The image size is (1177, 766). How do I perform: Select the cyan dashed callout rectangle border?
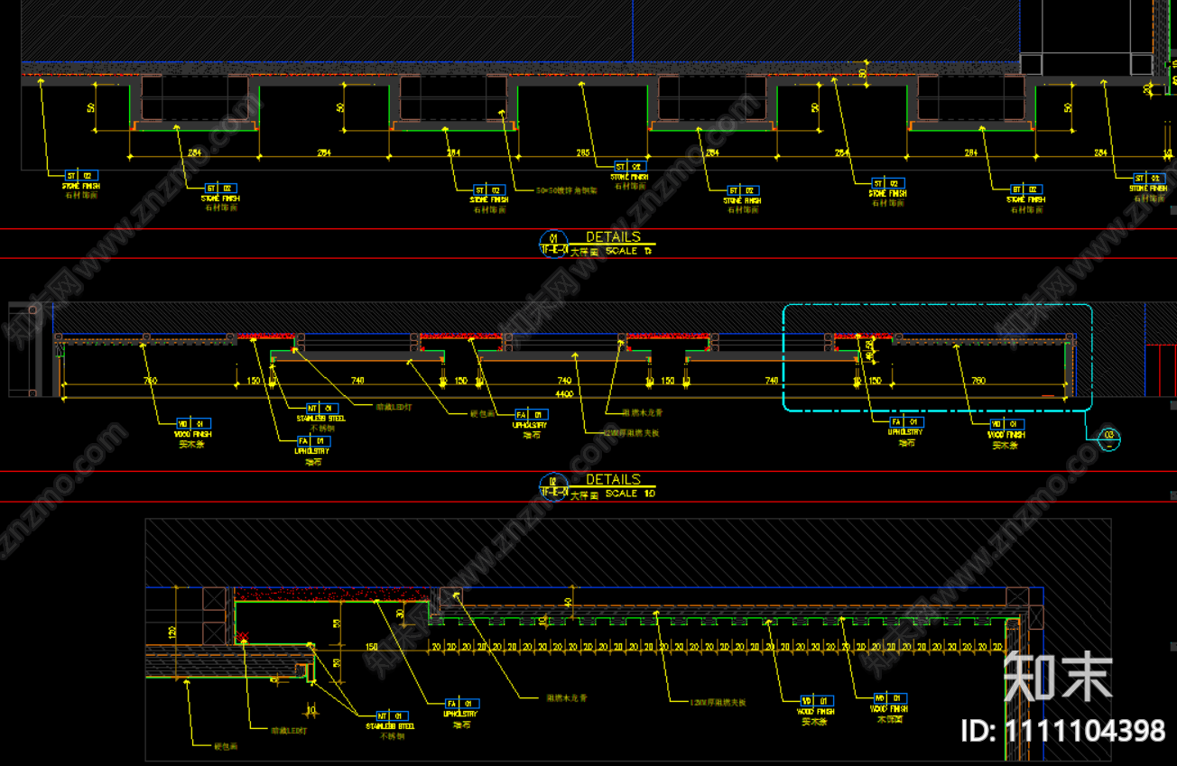pyautogui.click(x=937, y=358)
